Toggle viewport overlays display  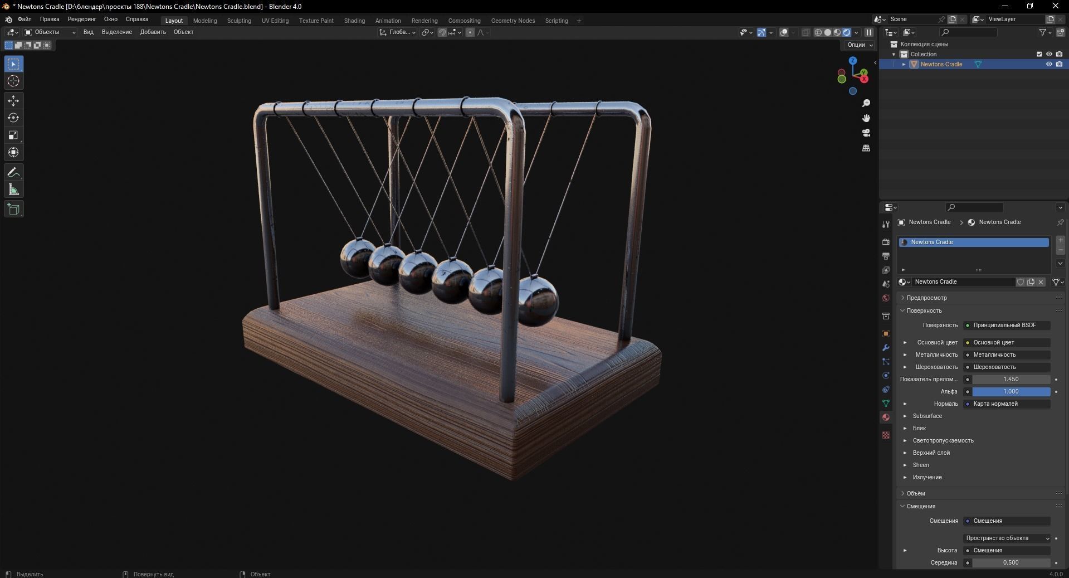784,32
